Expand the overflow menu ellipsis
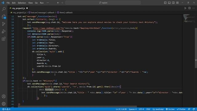The width and height of the screenshot is (197, 111). click(x=48, y=3)
